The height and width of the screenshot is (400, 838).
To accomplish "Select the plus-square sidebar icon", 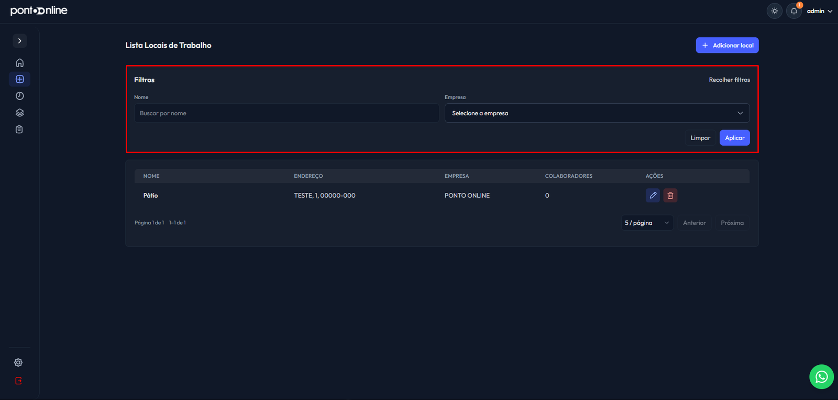I will click(19, 79).
